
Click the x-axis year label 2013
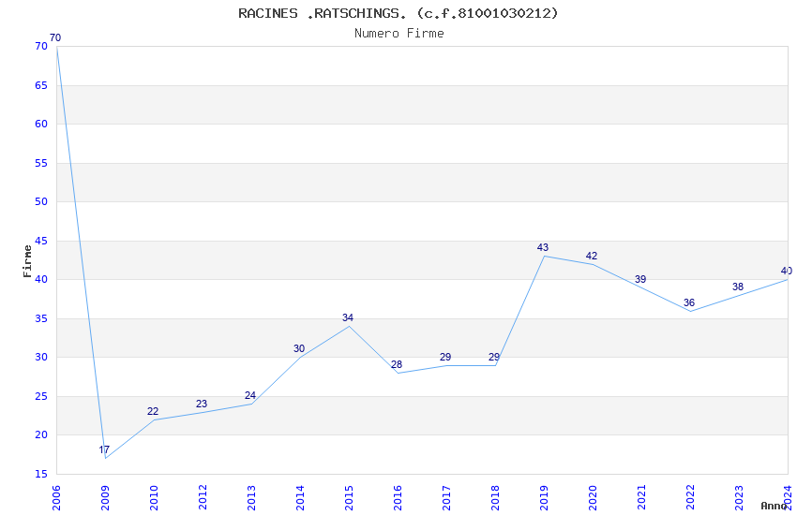(x=251, y=498)
